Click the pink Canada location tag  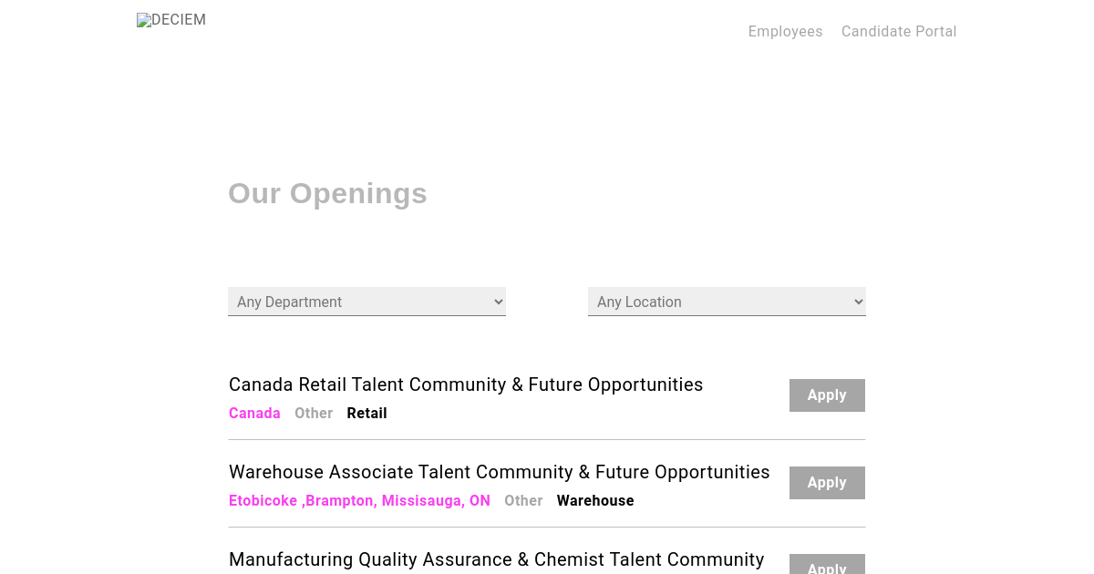(x=254, y=414)
